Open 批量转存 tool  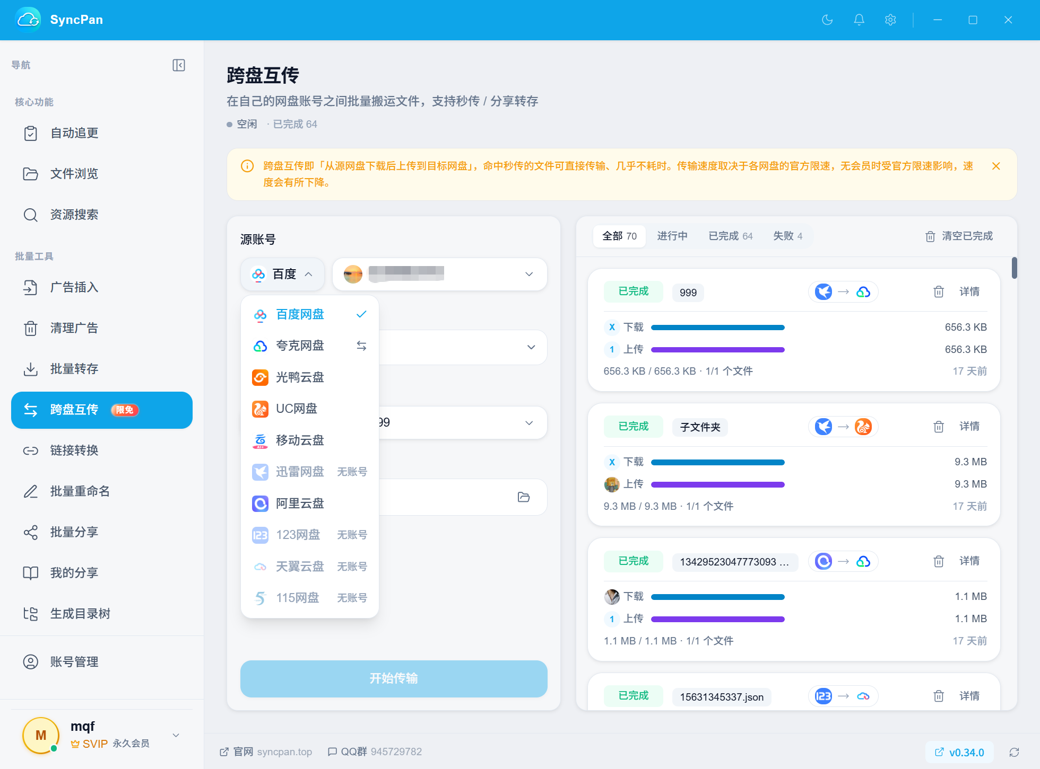coord(102,369)
